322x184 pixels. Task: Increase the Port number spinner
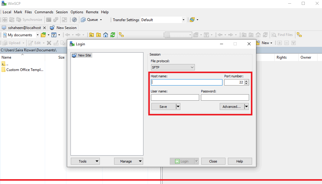coord(246,81)
